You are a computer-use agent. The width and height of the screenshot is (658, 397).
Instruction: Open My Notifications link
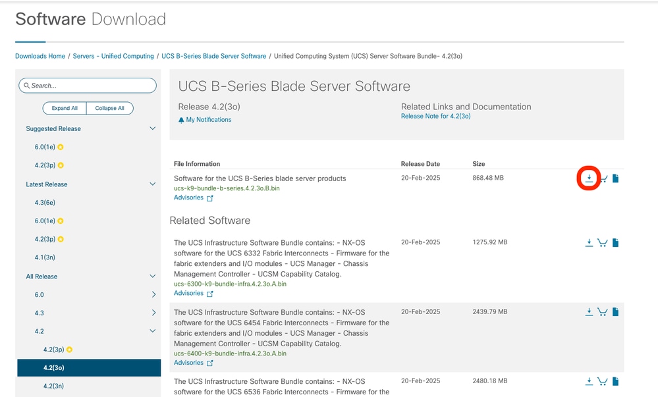point(209,120)
